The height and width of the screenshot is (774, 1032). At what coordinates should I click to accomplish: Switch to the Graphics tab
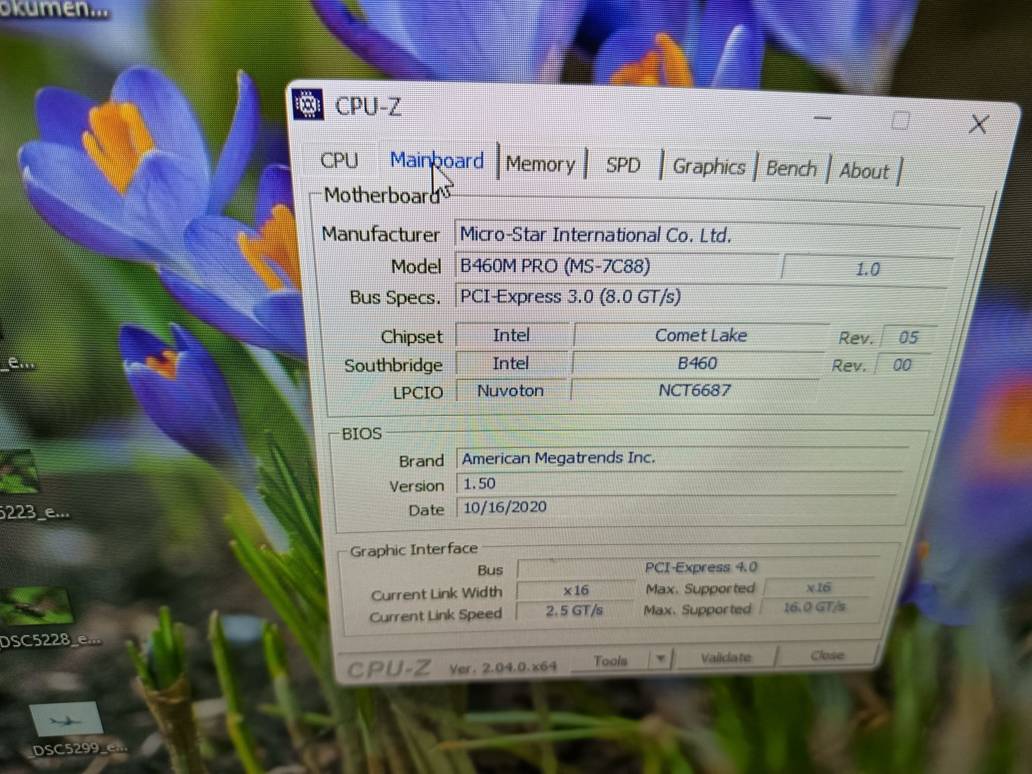pyautogui.click(x=709, y=167)
